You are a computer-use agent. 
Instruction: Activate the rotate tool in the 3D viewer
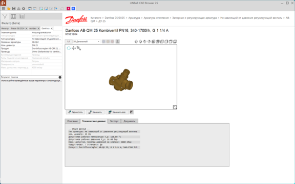pos(69,48)
